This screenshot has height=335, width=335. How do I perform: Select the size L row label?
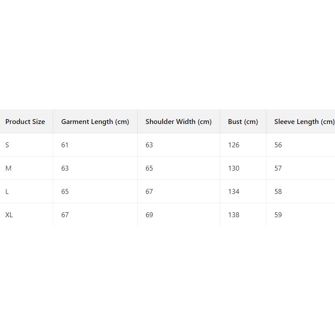coord(7,192)
